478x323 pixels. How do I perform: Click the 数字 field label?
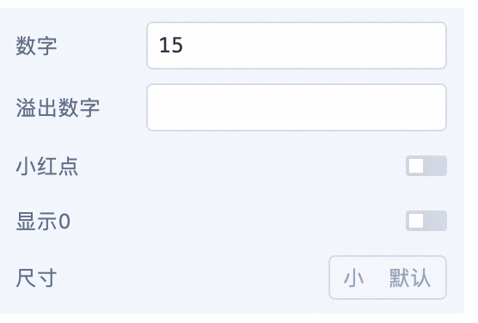[x=36, y=46]
